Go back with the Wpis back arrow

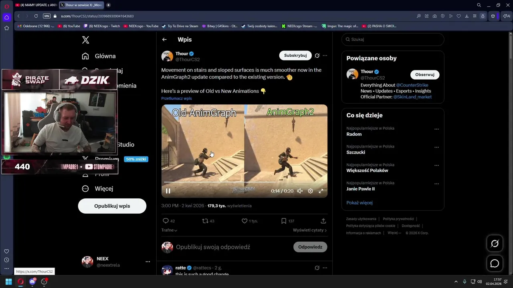(x=164, y=40)
